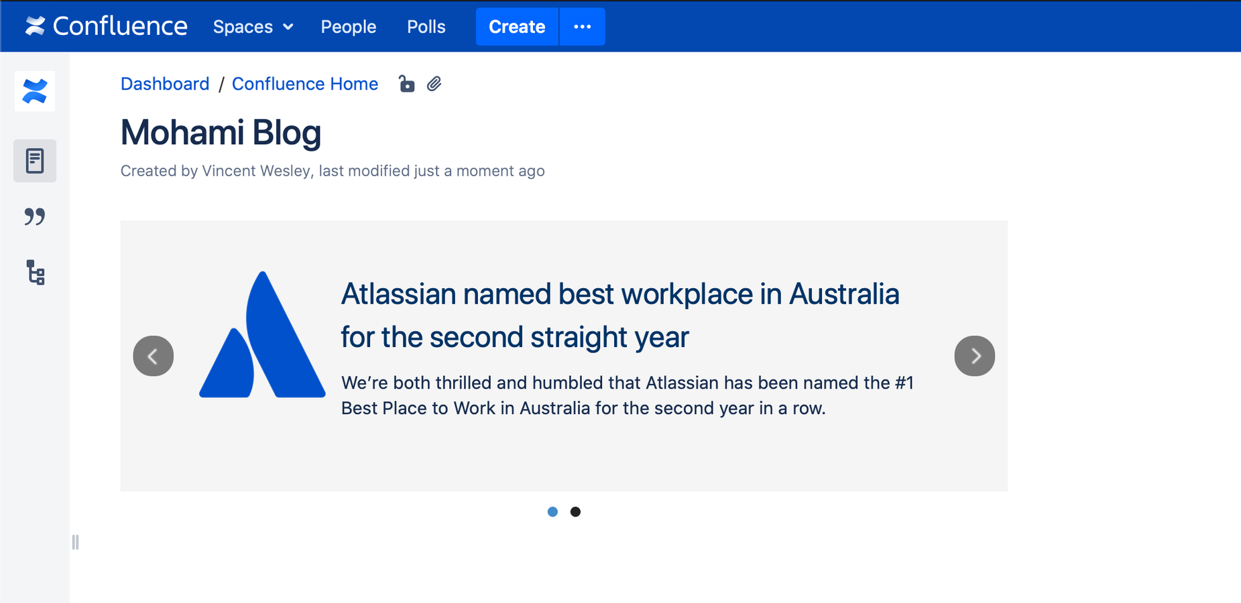Screen dimensions: 1241x603
Task: Select the second black carousel dot
Action: 575,512
